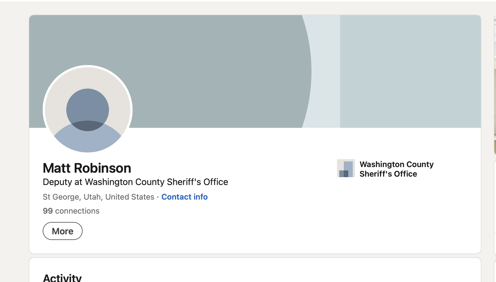
Task: View the 99 connections list
Action: pyautogui.click(x=71, y=211)
